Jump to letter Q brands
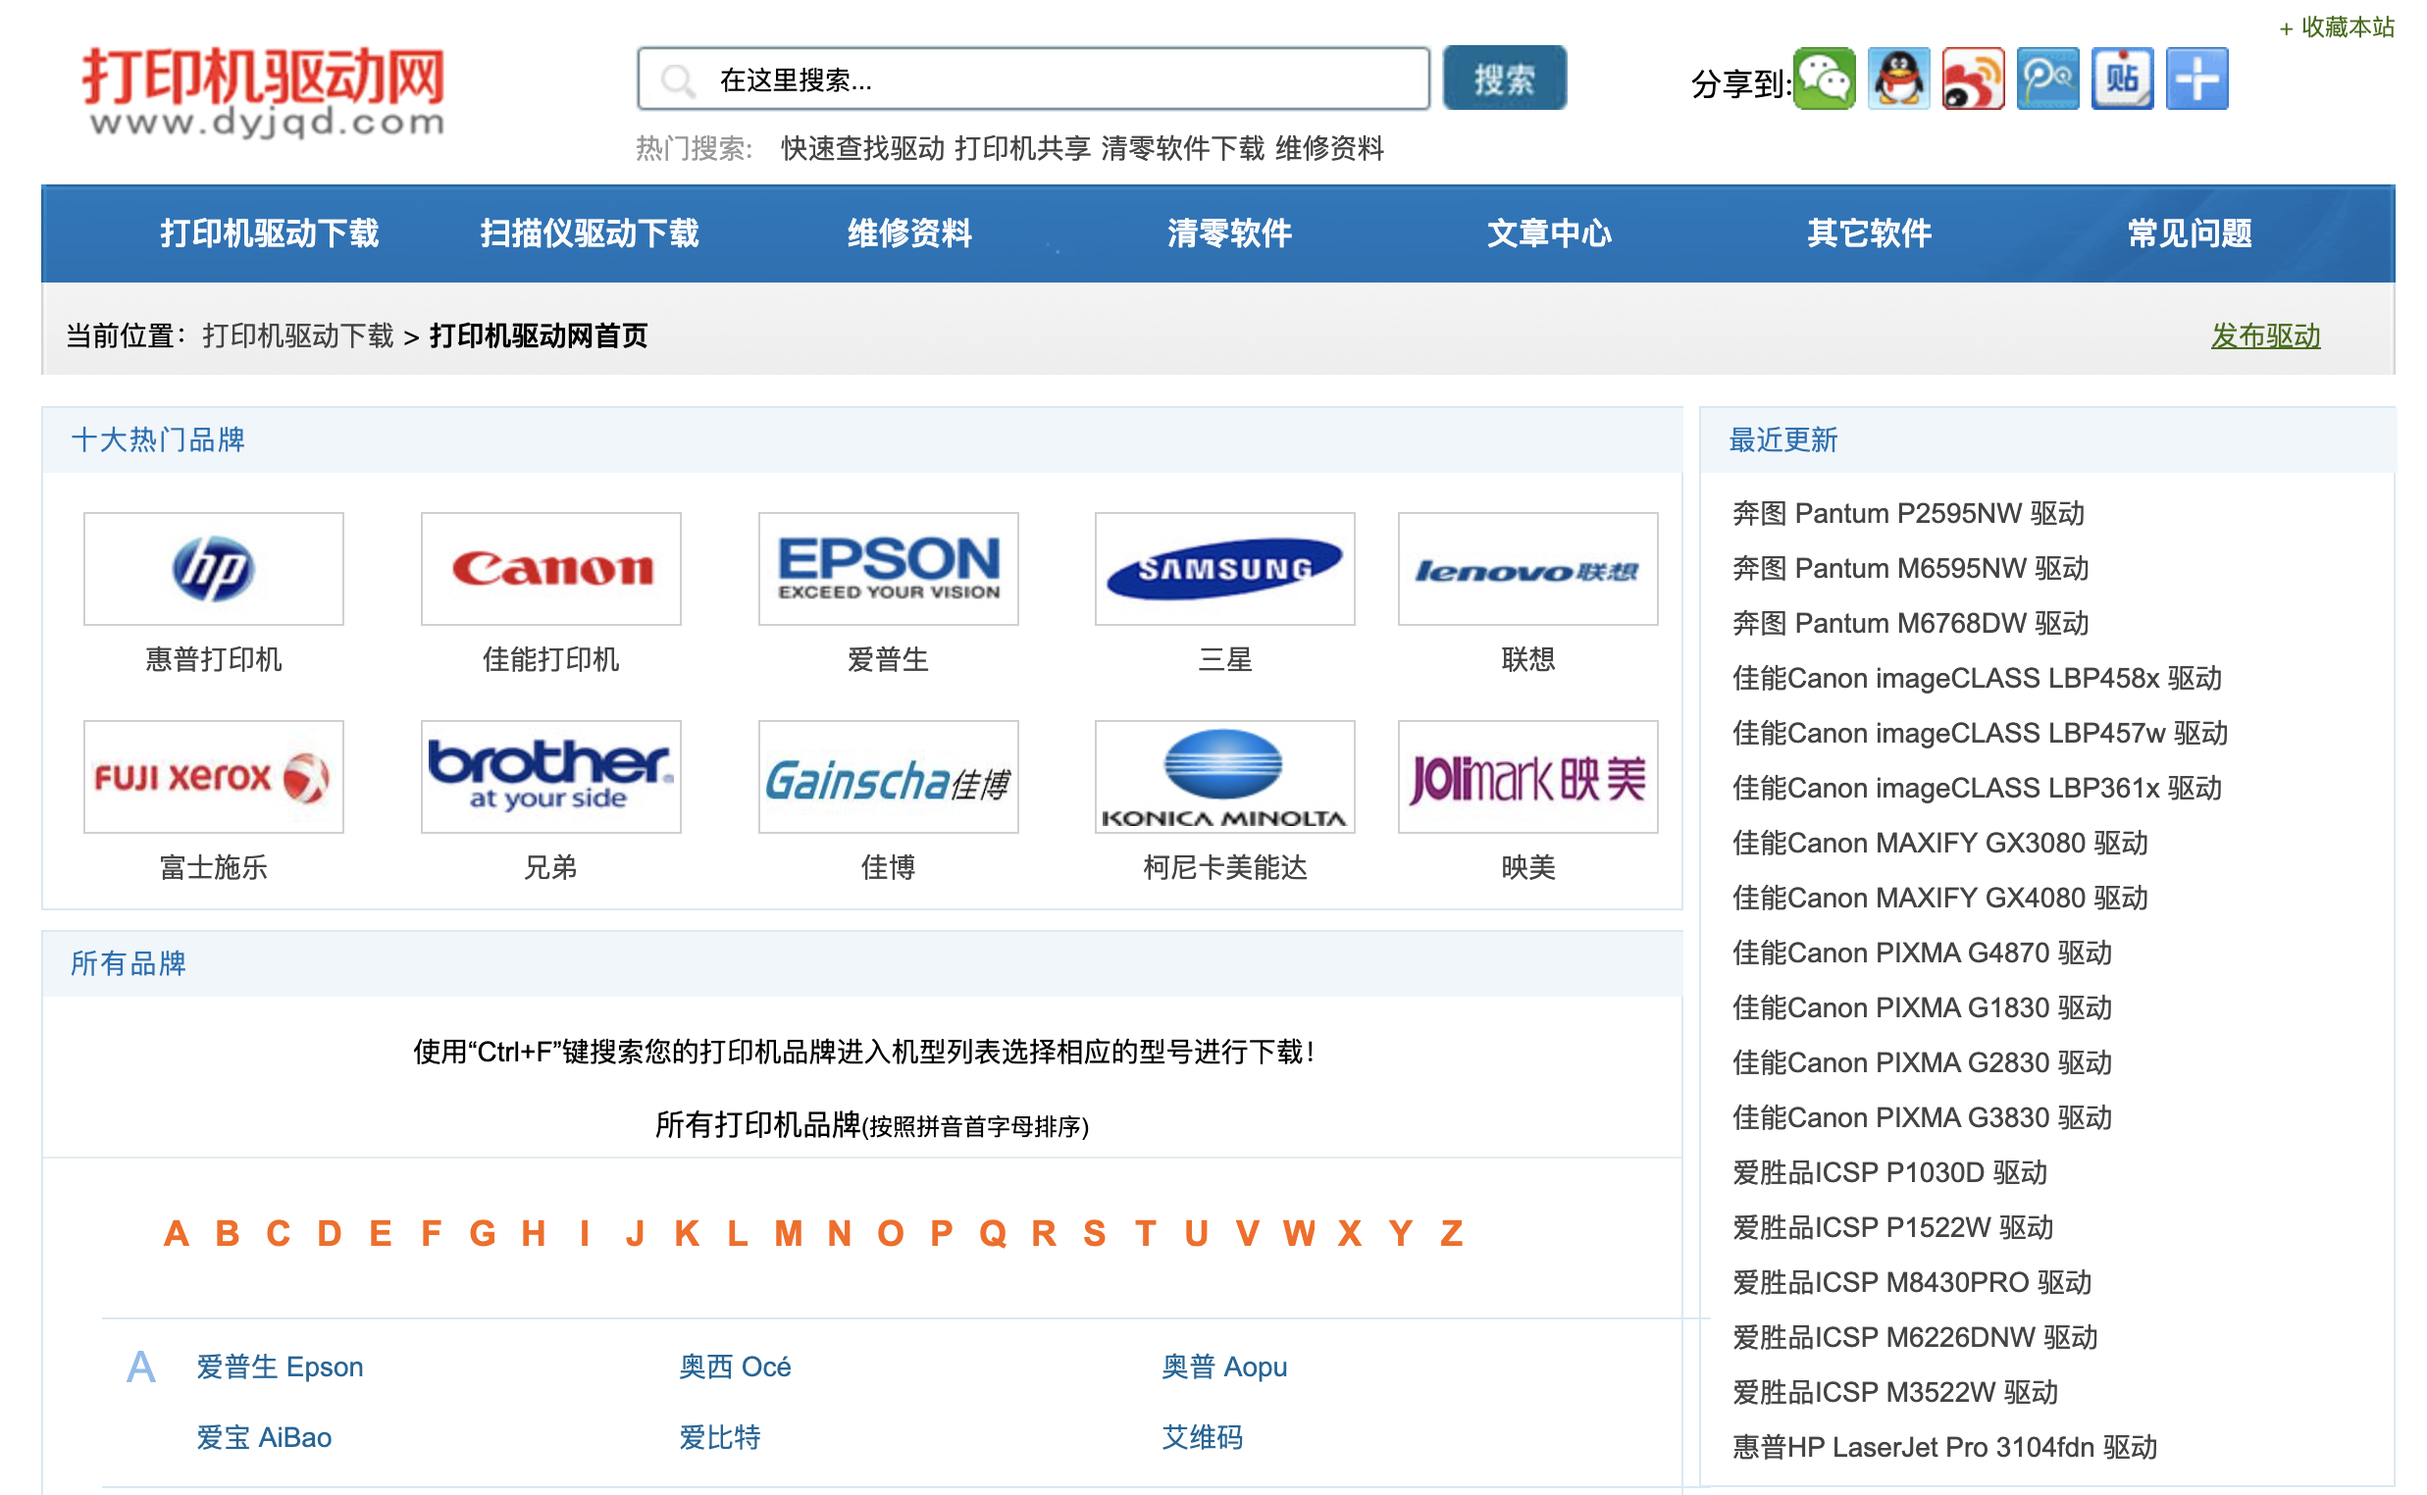The image size is (2427, 1495). coord(993,1234)
